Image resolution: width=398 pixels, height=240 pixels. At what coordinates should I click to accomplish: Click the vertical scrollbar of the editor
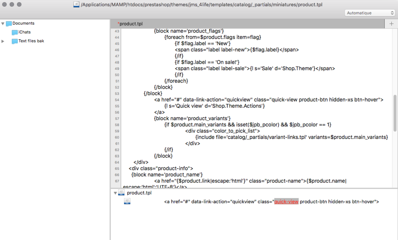395,113
